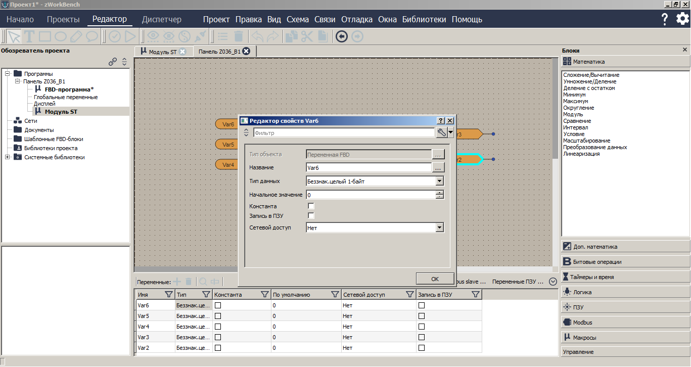Screen dimensions: 691x367
Task: Check the Константа box for Var5 row
Action: (x=217, y=315)
